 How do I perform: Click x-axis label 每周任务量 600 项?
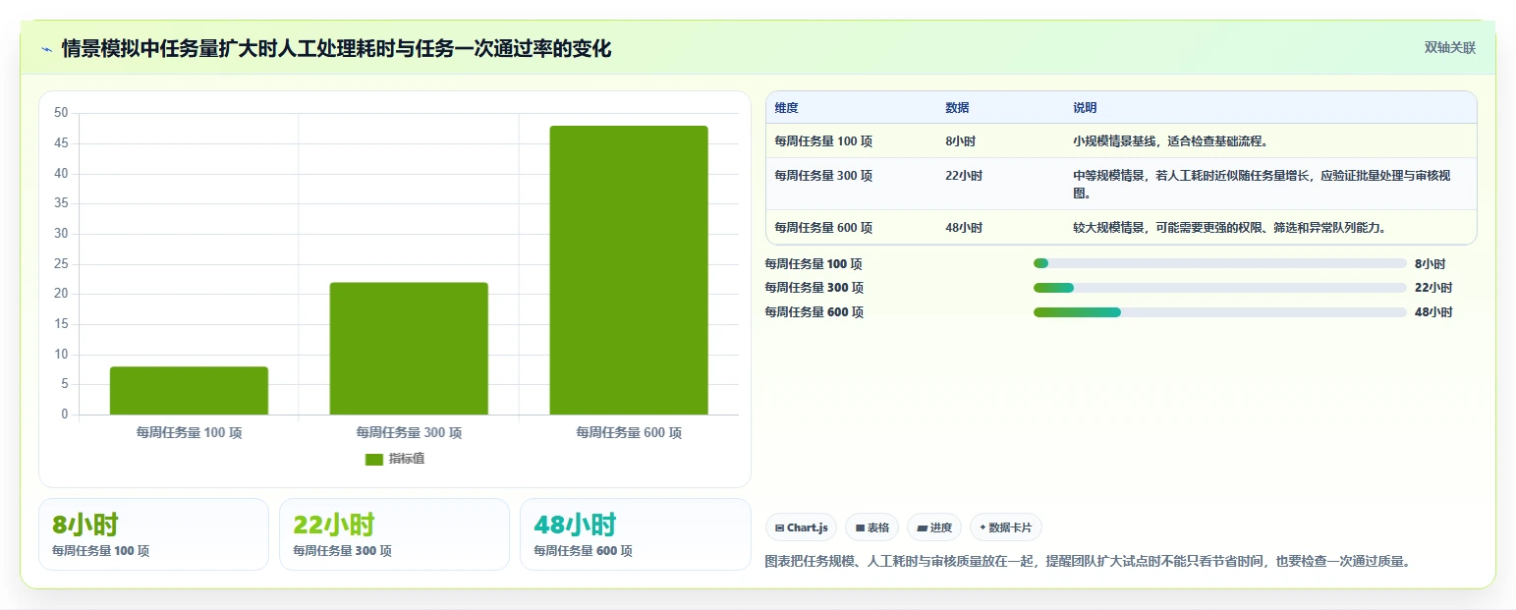[629, 432]
